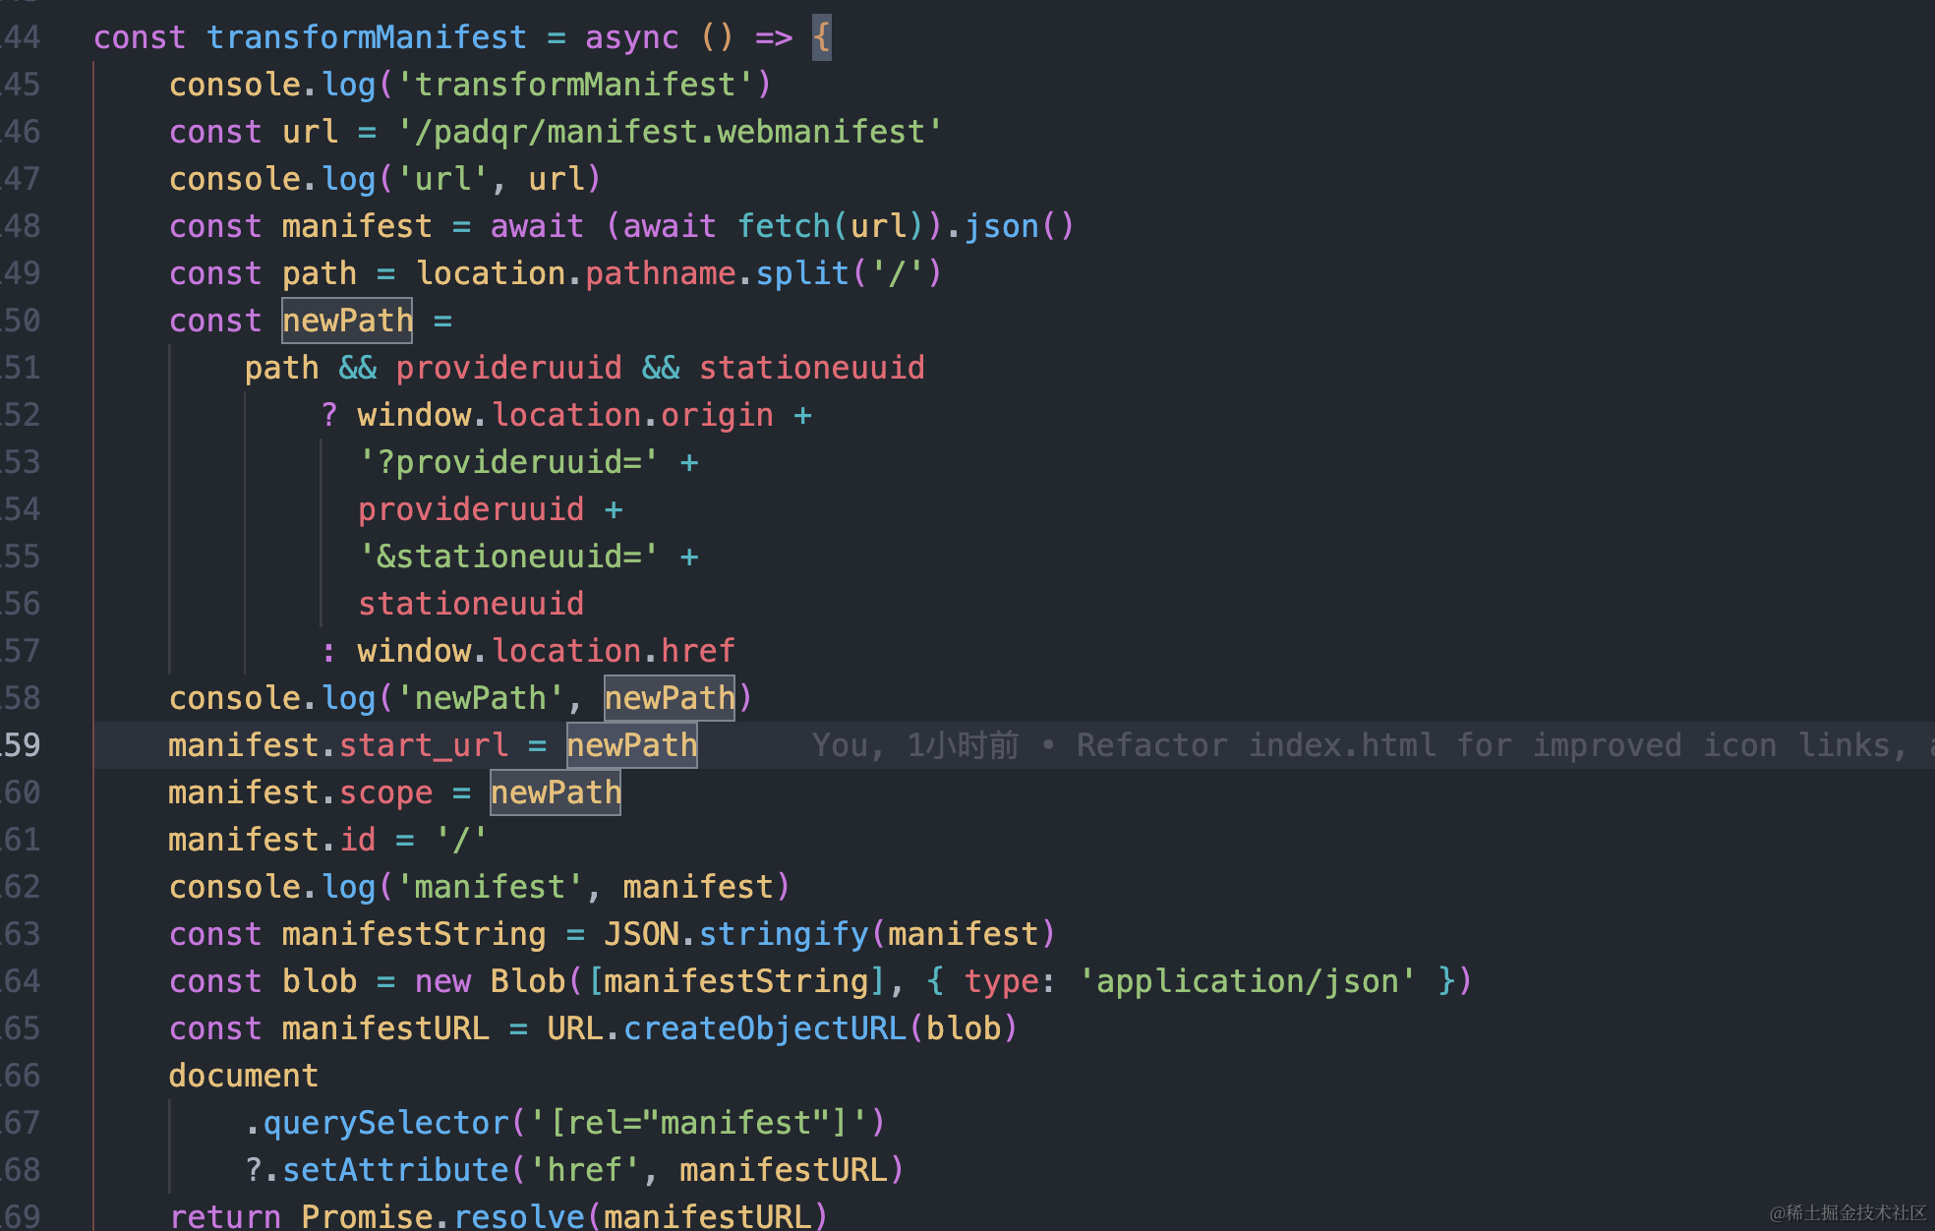
Task: Click line number 59 in gutter
Action: click(x=22, y=745)
